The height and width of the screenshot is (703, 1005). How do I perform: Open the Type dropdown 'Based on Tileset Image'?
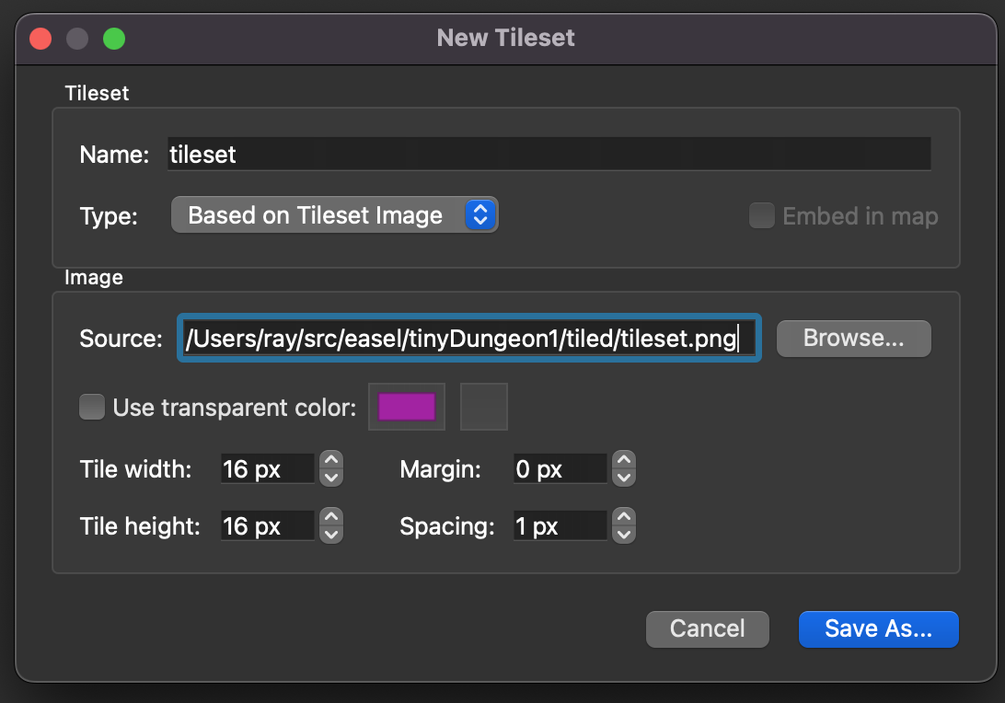(x=335, y=214)
